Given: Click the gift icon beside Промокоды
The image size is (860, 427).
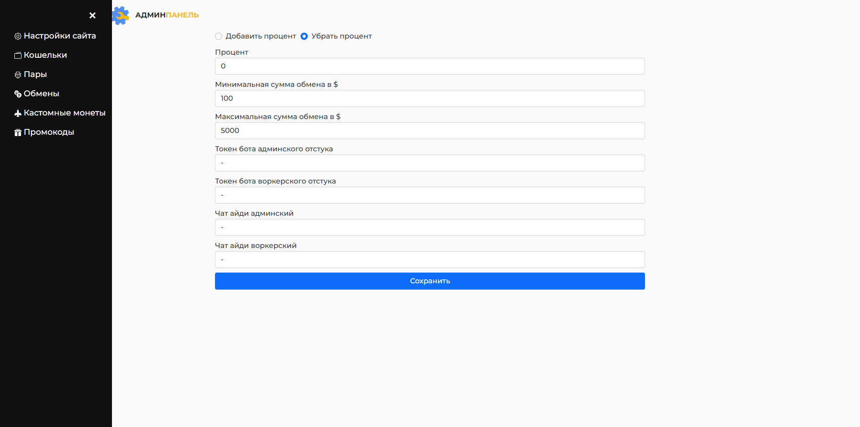Looking at the screenshot, I should 18,132.
